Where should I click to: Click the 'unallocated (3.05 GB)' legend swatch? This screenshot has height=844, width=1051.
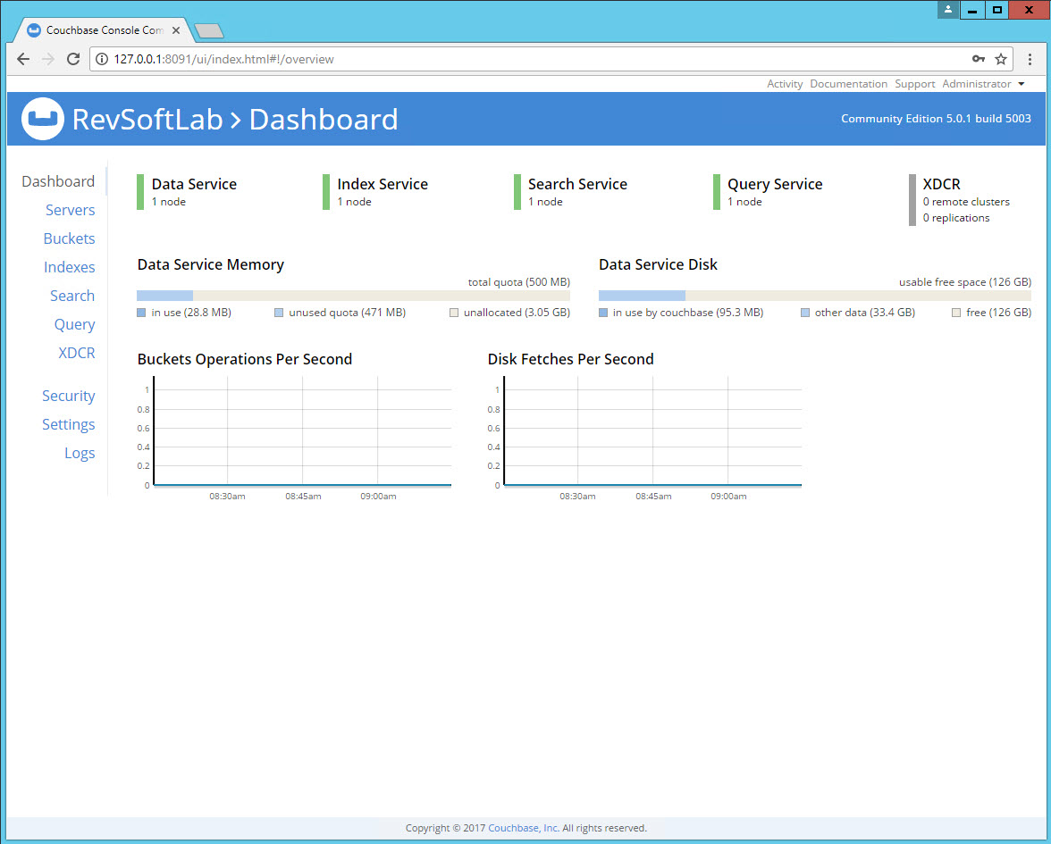click(454, 313)
